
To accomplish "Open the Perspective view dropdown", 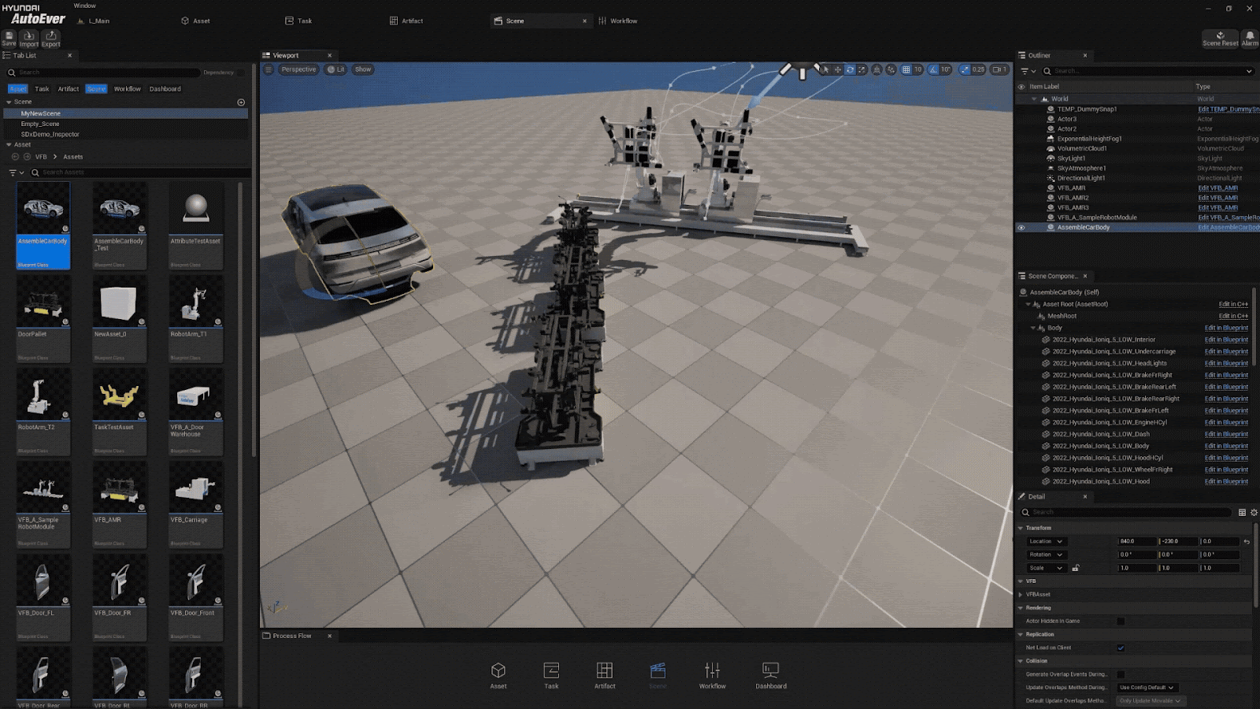I will click(298, 69).
